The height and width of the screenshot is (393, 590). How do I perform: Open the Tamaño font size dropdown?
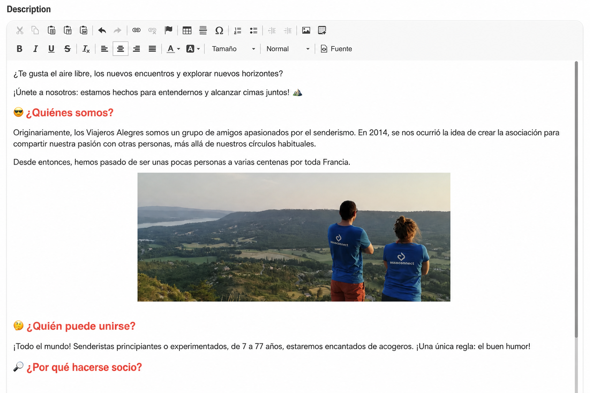233,49
